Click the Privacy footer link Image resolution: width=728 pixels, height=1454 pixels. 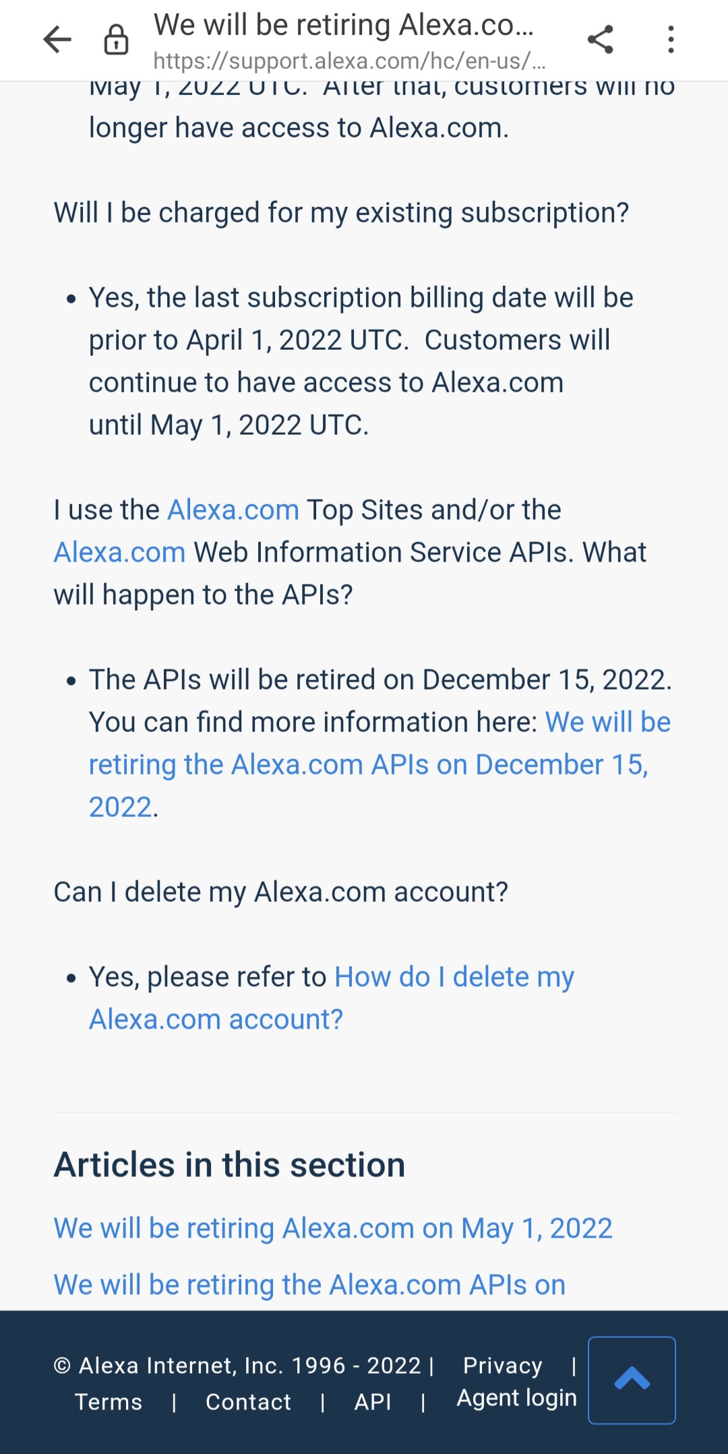(502, 1366)
